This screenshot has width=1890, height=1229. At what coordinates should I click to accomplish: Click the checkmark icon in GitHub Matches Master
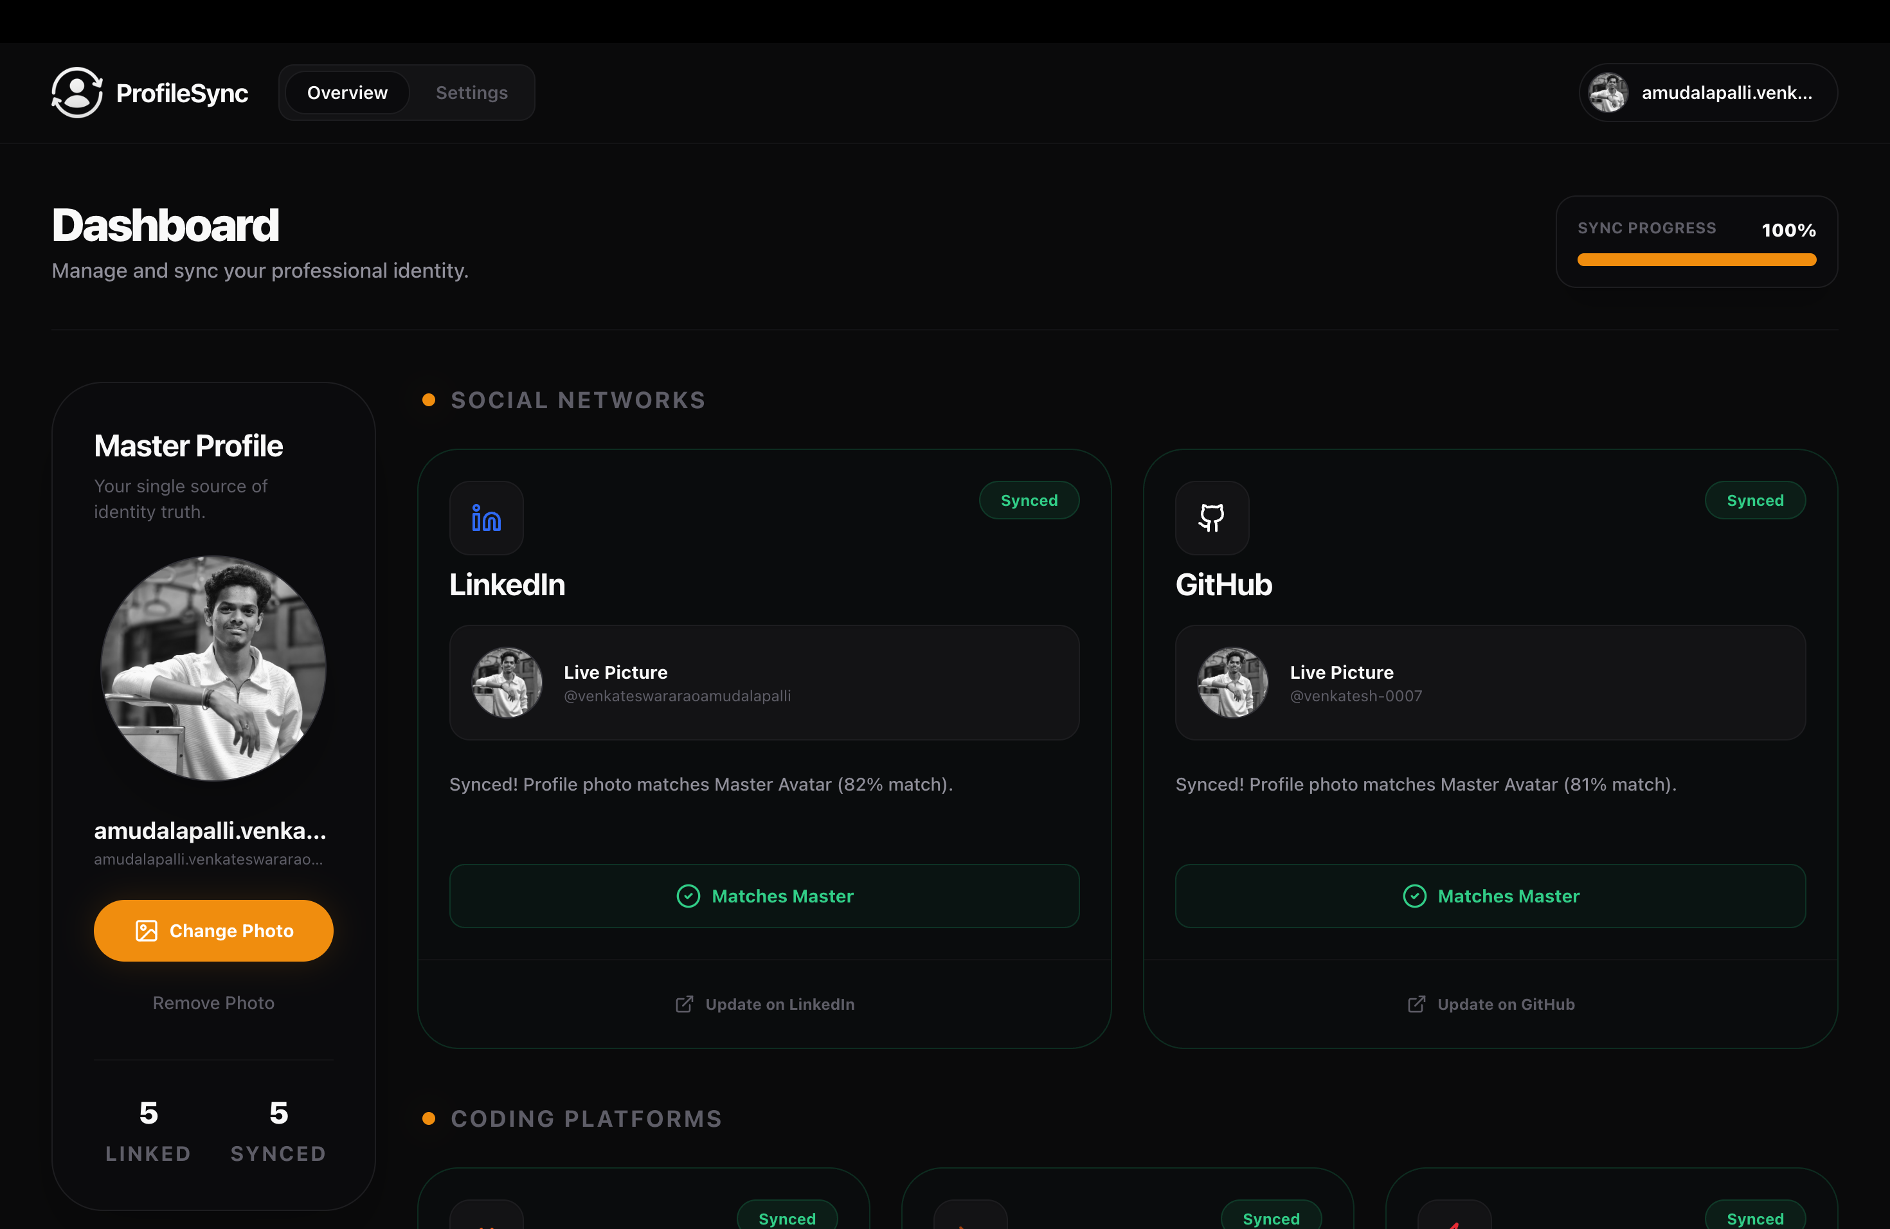pos(1414,895)
